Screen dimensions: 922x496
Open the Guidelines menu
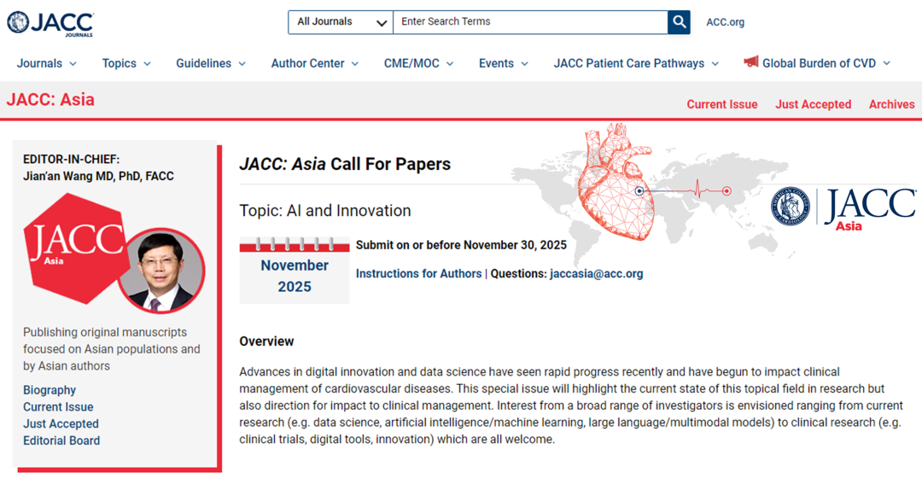211,63
